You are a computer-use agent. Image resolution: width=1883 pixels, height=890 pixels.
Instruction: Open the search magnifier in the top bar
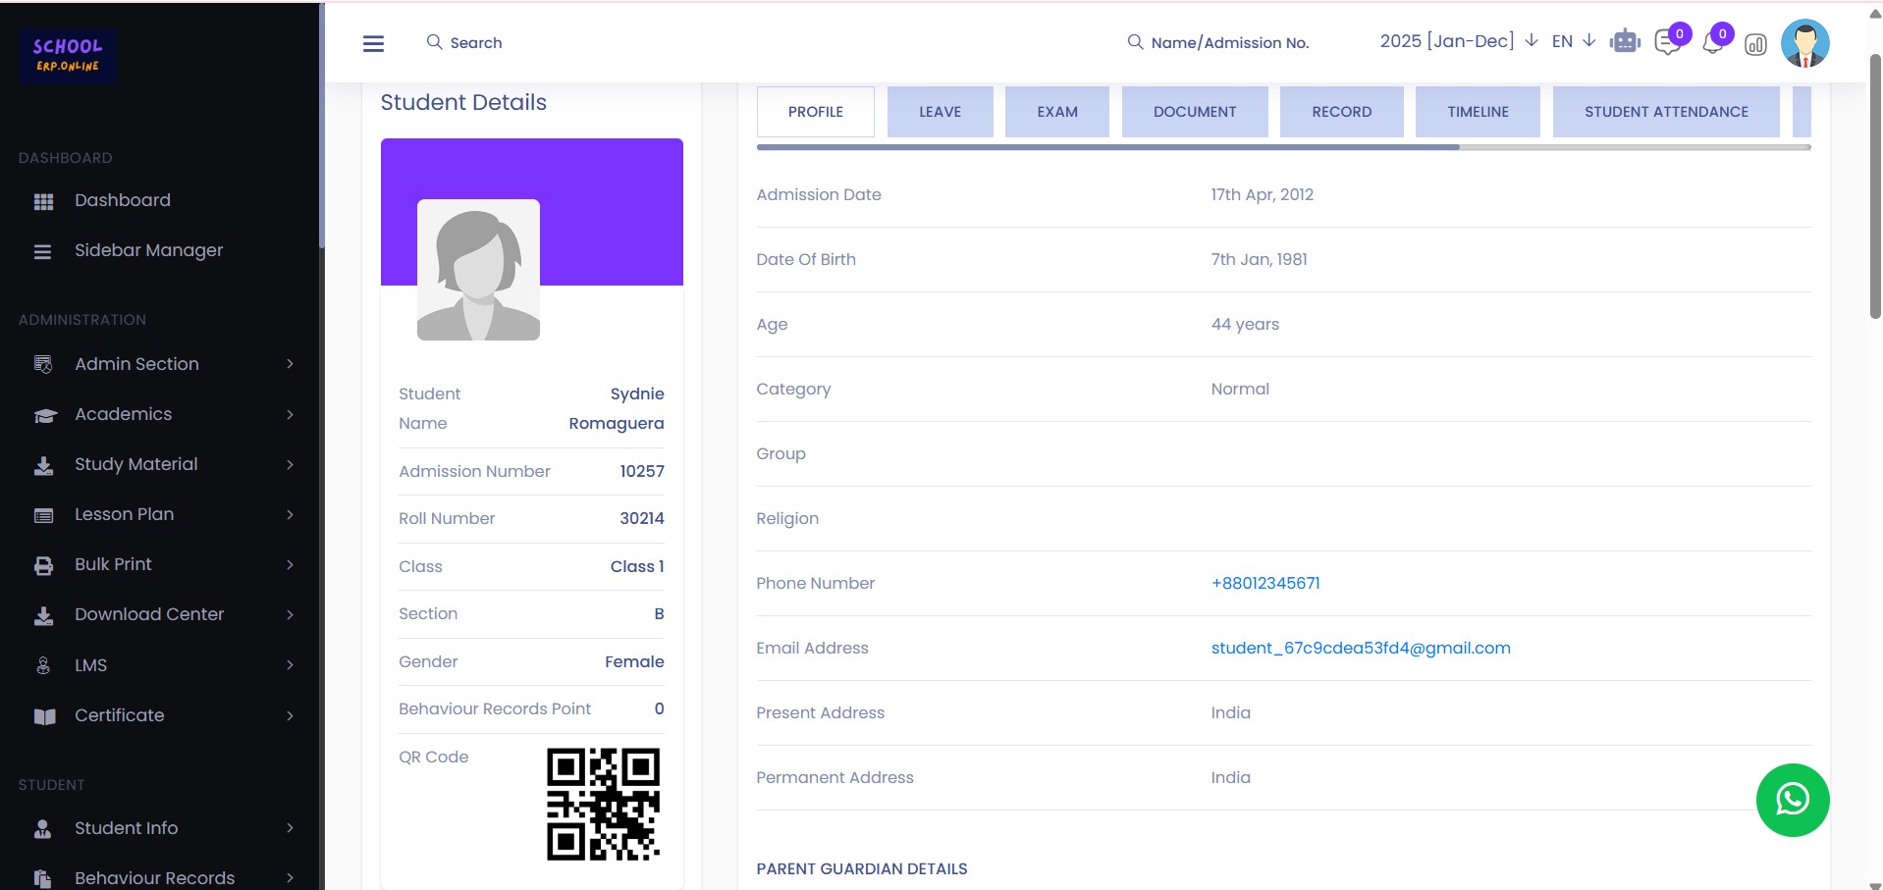pyautogui.click(x=435, y=42)
